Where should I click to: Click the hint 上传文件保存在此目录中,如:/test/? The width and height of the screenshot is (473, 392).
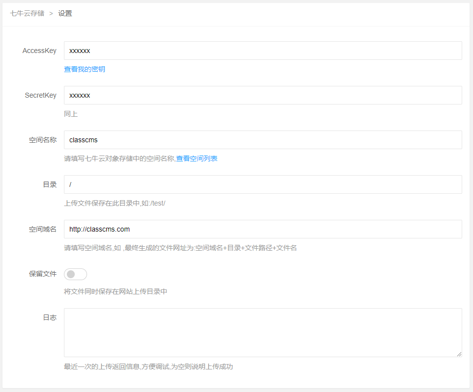[115, 203]
